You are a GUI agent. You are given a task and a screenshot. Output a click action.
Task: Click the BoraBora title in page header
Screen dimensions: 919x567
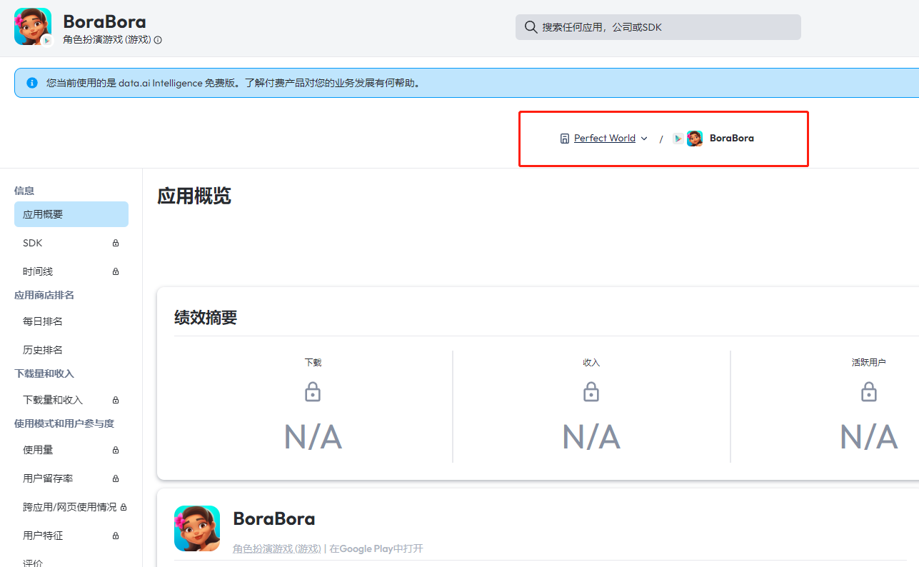click(104, 21)
